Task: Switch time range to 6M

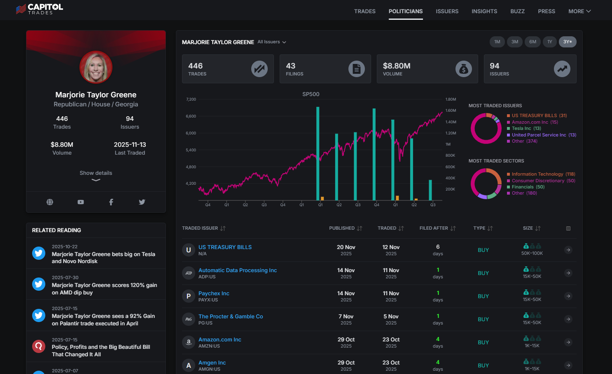Action: [533, 42]
